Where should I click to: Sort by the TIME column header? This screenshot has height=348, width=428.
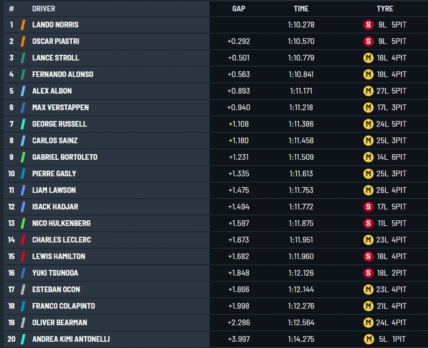[301, 9]
